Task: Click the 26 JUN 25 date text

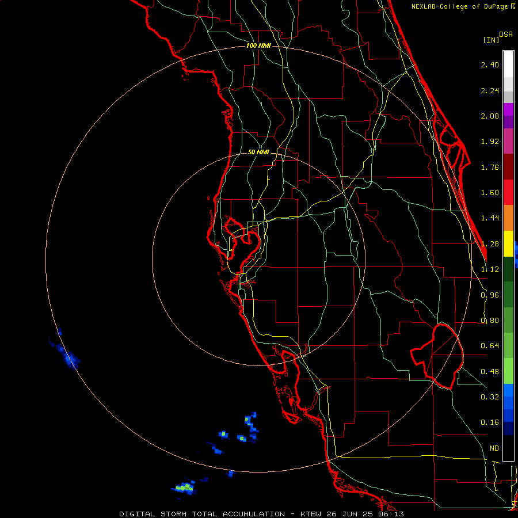Action: coord(349,514)
